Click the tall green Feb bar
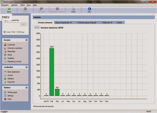This screenshot has width=157, height=113. (x=52, y=72)
